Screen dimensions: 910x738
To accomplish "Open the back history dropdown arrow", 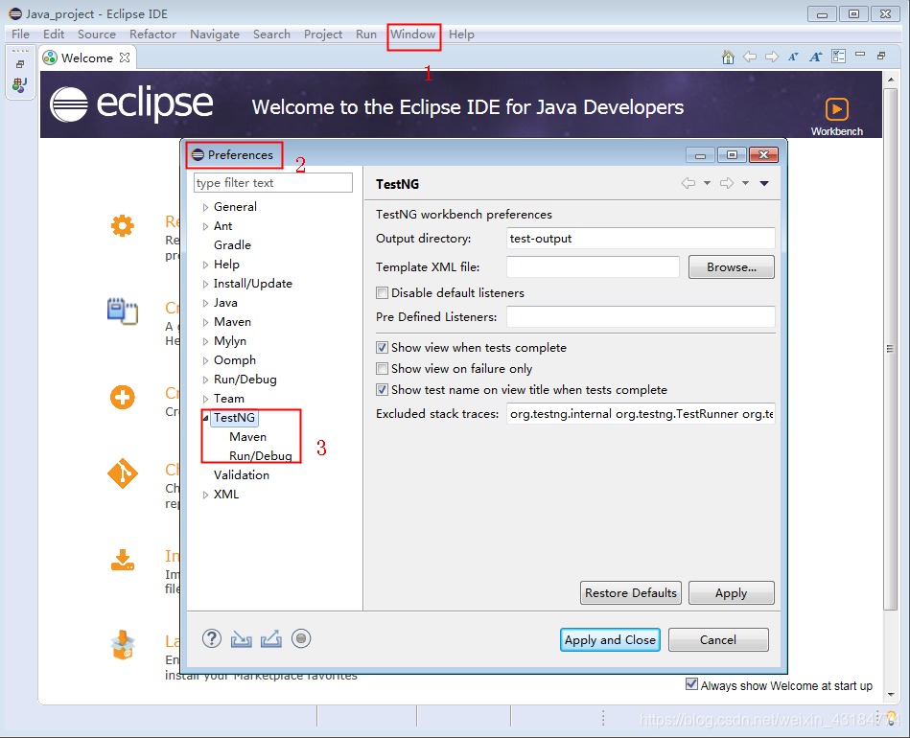I will coord(707,183).
